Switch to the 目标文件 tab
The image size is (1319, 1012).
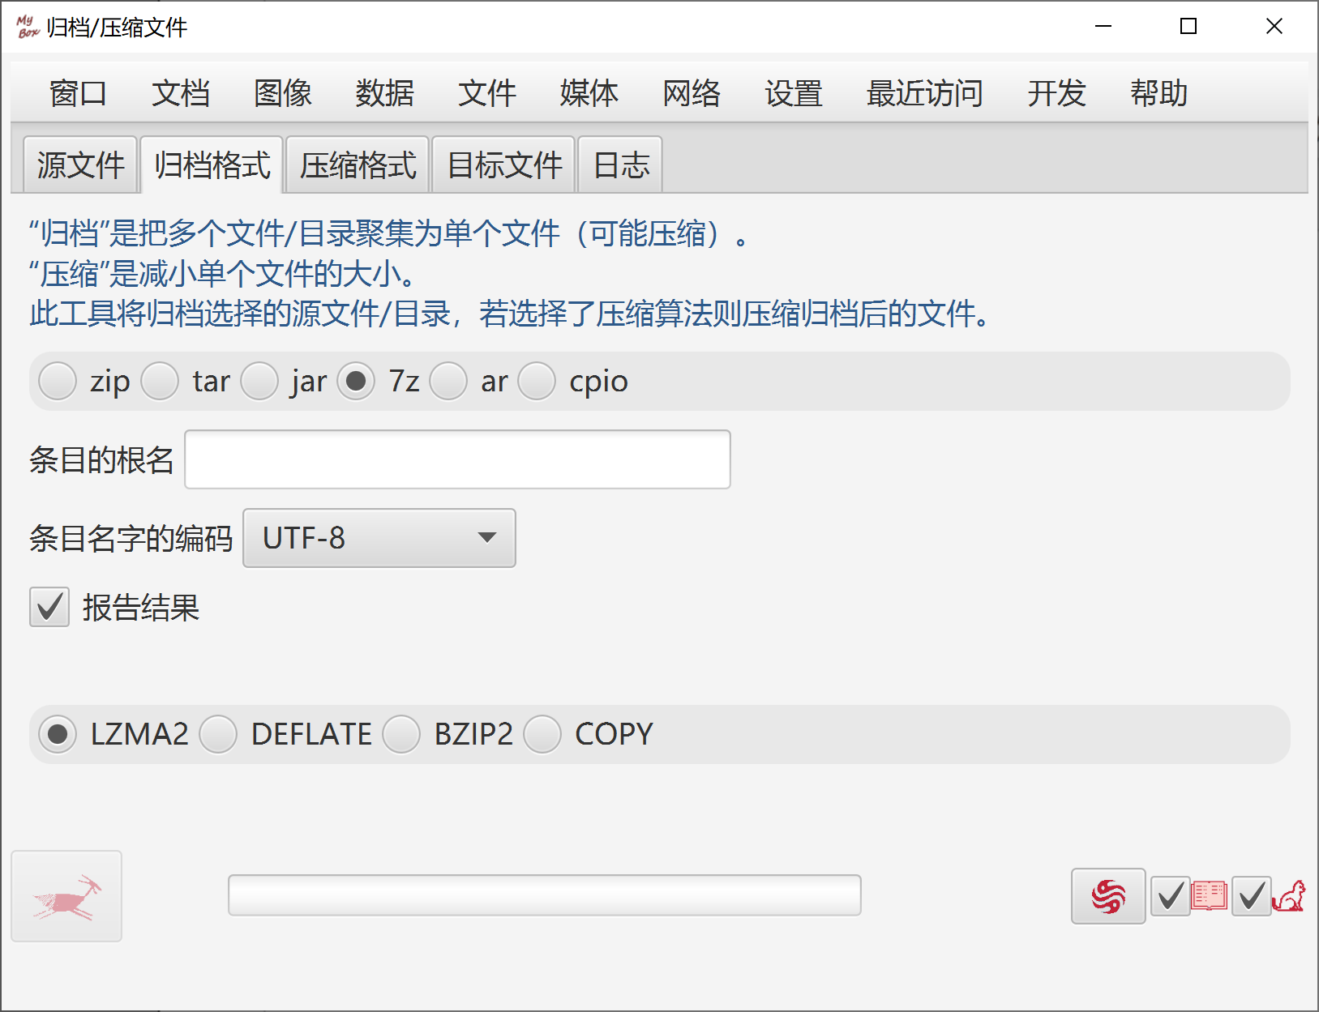point(503,165)
